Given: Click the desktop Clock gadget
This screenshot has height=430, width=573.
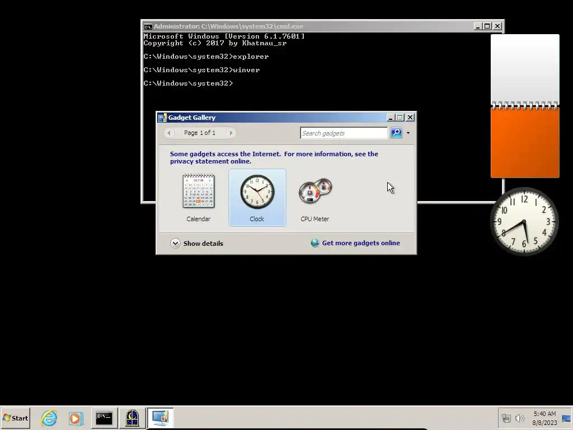Looking at the screenshot, I should point(524,221).
